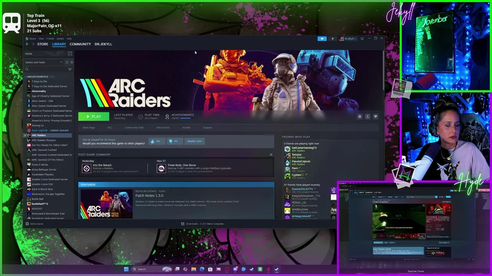
Task: Open Downloads status at bottom bar
Action: (203, 224)
